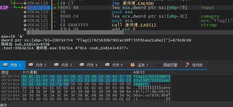This screenshot has width=233, height=107.
Task: Select the push ecx instruction row
Action: 122,21
